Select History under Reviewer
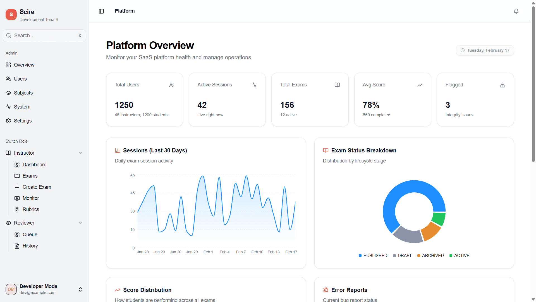536x302 pixels. pos(30,246)
